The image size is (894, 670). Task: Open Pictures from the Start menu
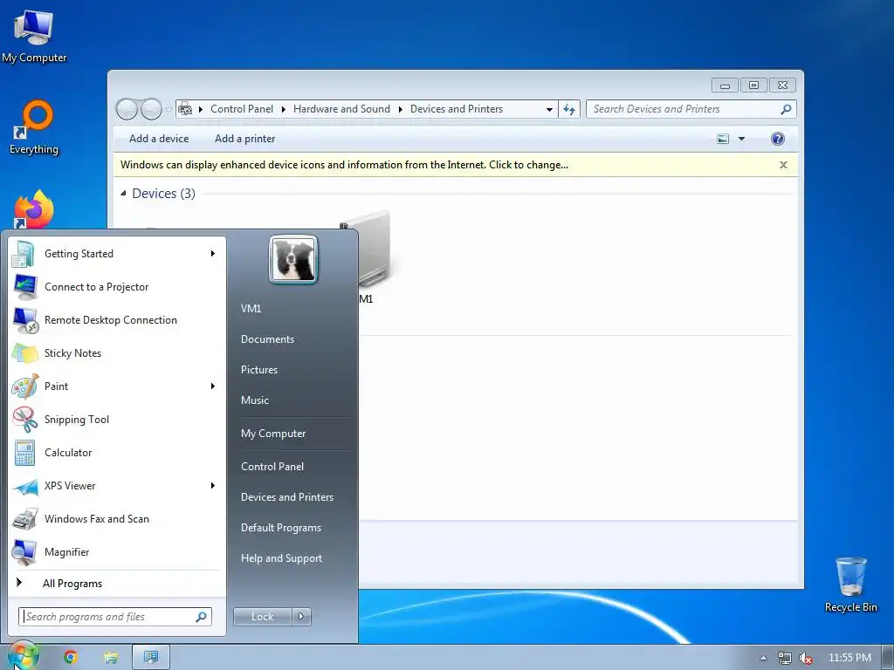[258, 370]
